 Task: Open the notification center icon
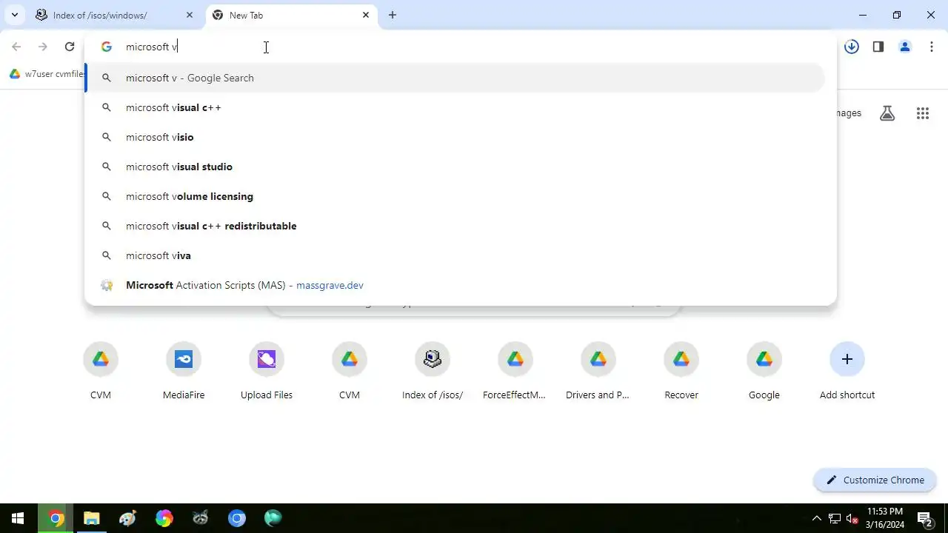coord(924,518)
